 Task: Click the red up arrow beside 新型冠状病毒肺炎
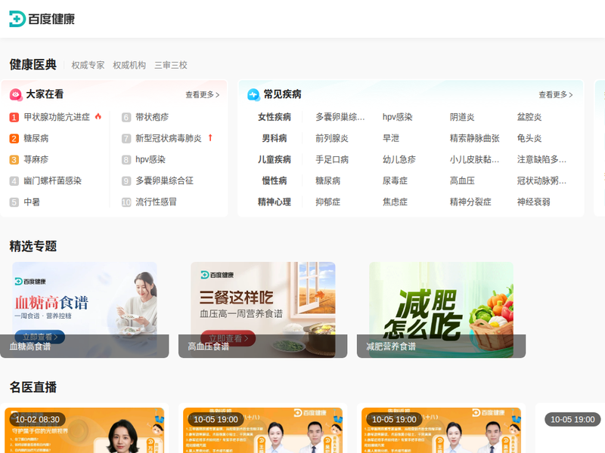[x=210, y=137]
